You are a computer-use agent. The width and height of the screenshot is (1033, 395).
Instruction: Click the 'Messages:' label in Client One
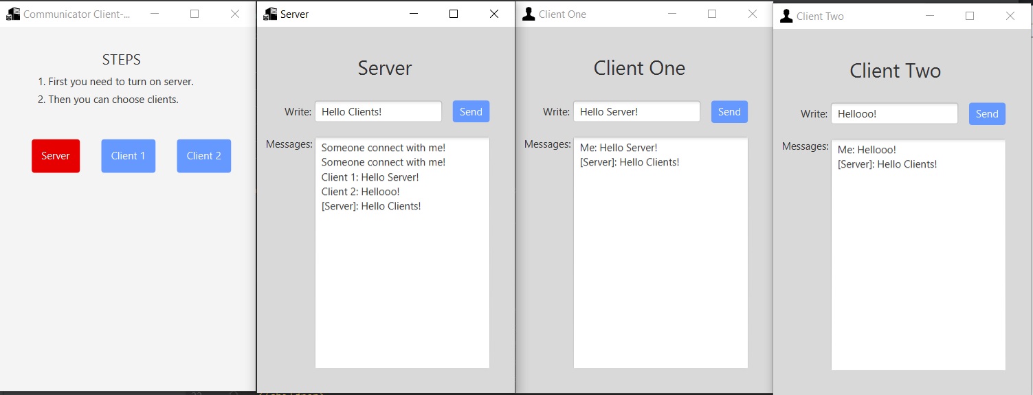point(548,144)
